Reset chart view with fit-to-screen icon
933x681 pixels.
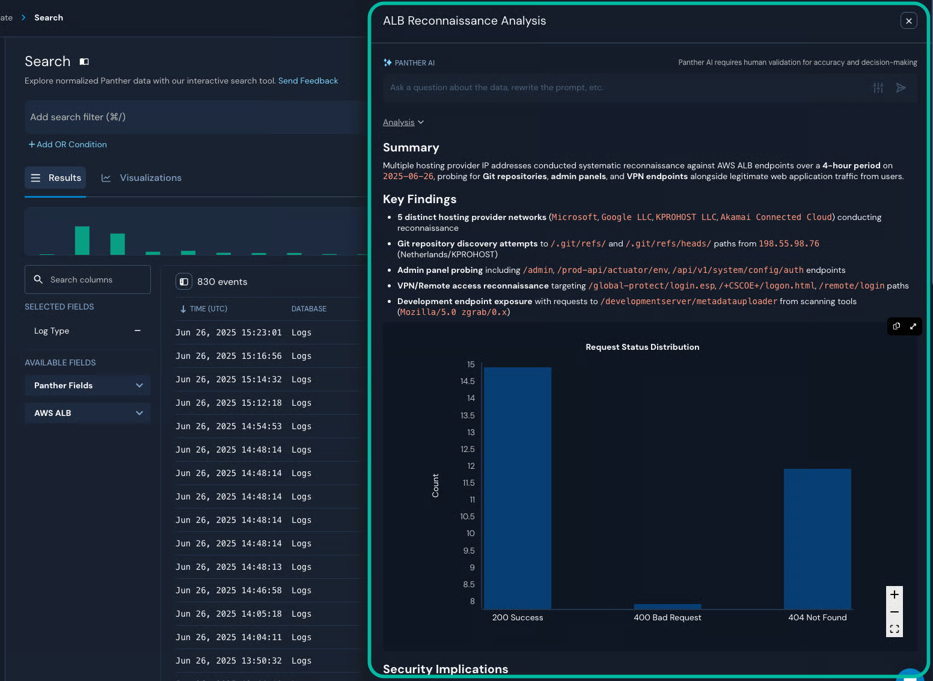pos(895,629)
